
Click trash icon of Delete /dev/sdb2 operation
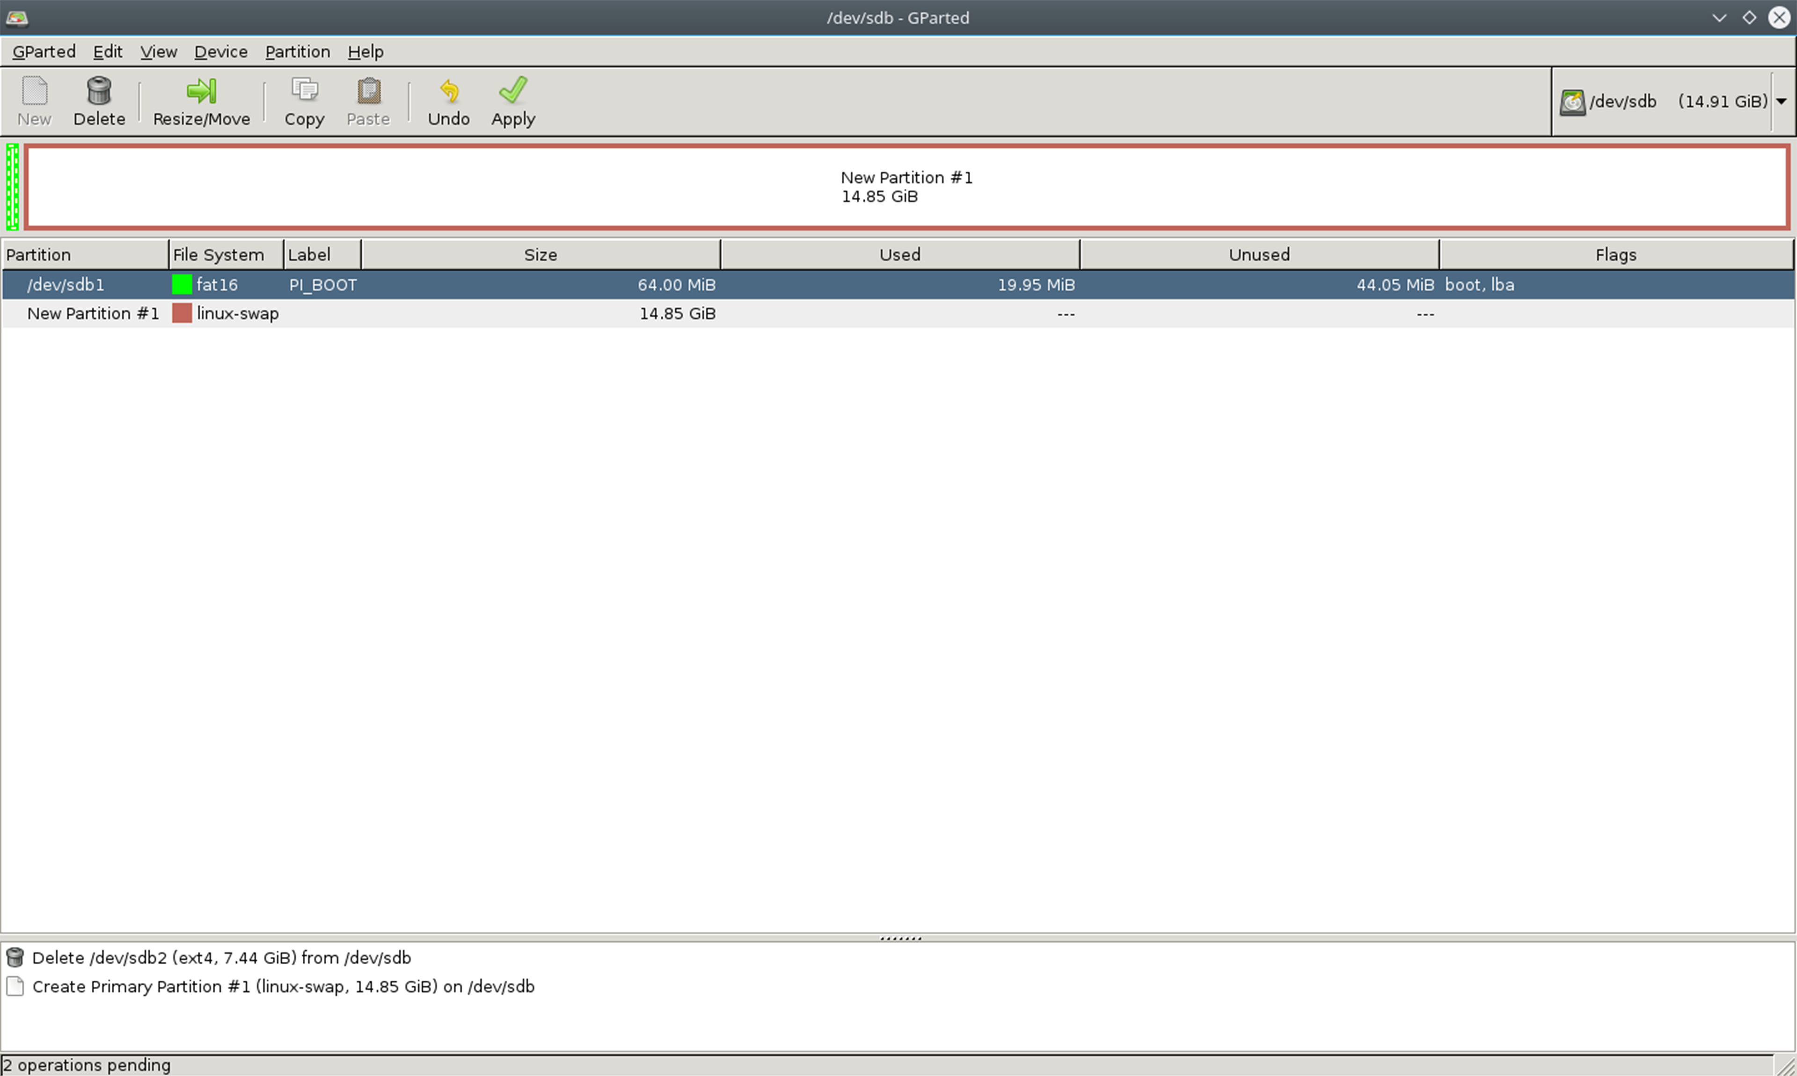15,958
